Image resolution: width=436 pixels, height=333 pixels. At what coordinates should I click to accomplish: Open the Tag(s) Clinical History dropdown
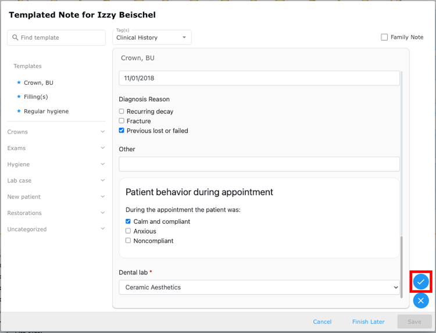coord(152,37)
